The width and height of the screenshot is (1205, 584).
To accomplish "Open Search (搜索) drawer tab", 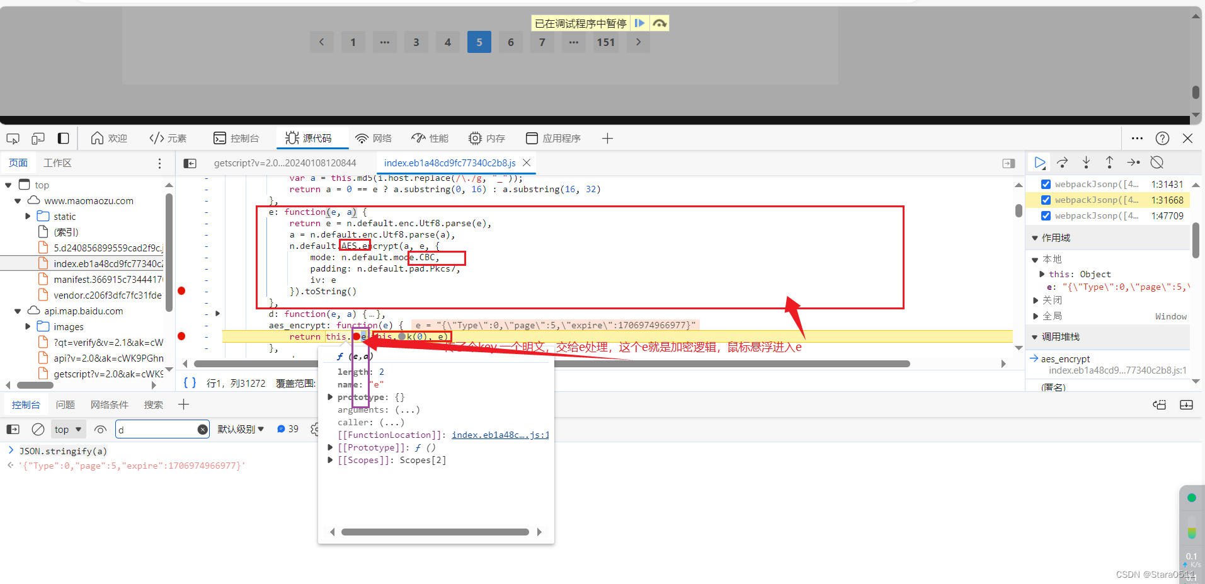I will tap(153, 404).
